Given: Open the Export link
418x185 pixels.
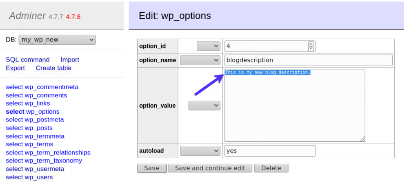Looking at the screenshot, I should [x=15, y=68].
